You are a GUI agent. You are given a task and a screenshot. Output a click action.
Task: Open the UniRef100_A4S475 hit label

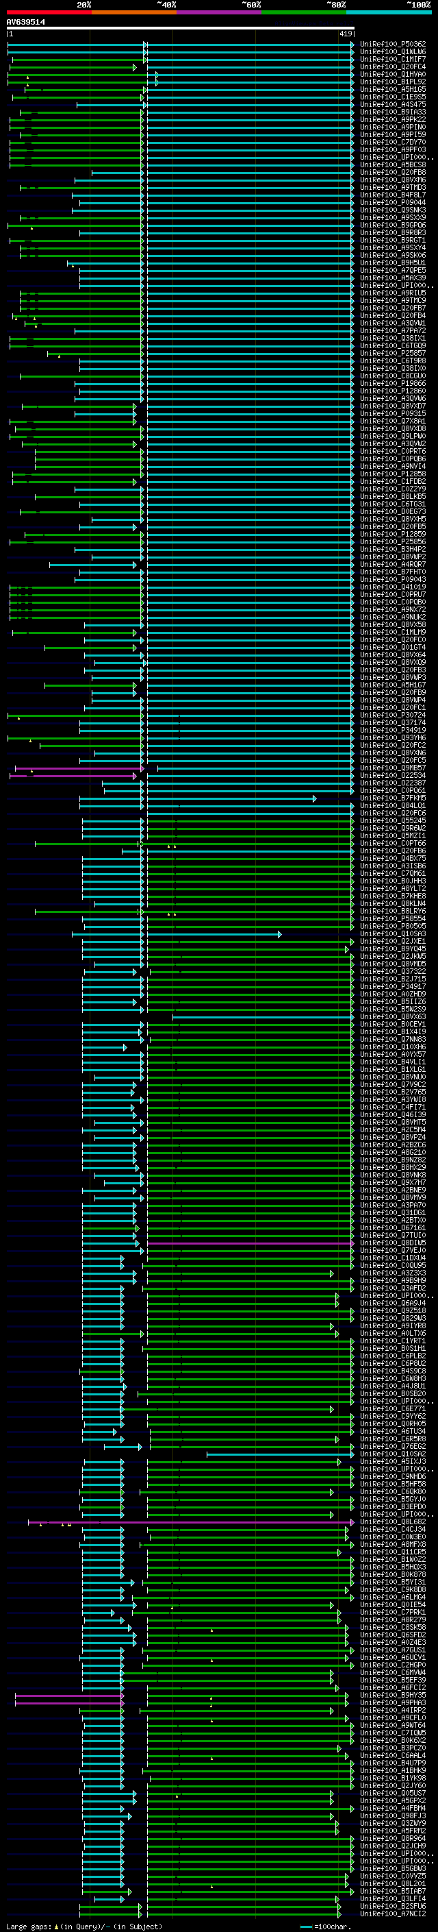coord(392,104)
